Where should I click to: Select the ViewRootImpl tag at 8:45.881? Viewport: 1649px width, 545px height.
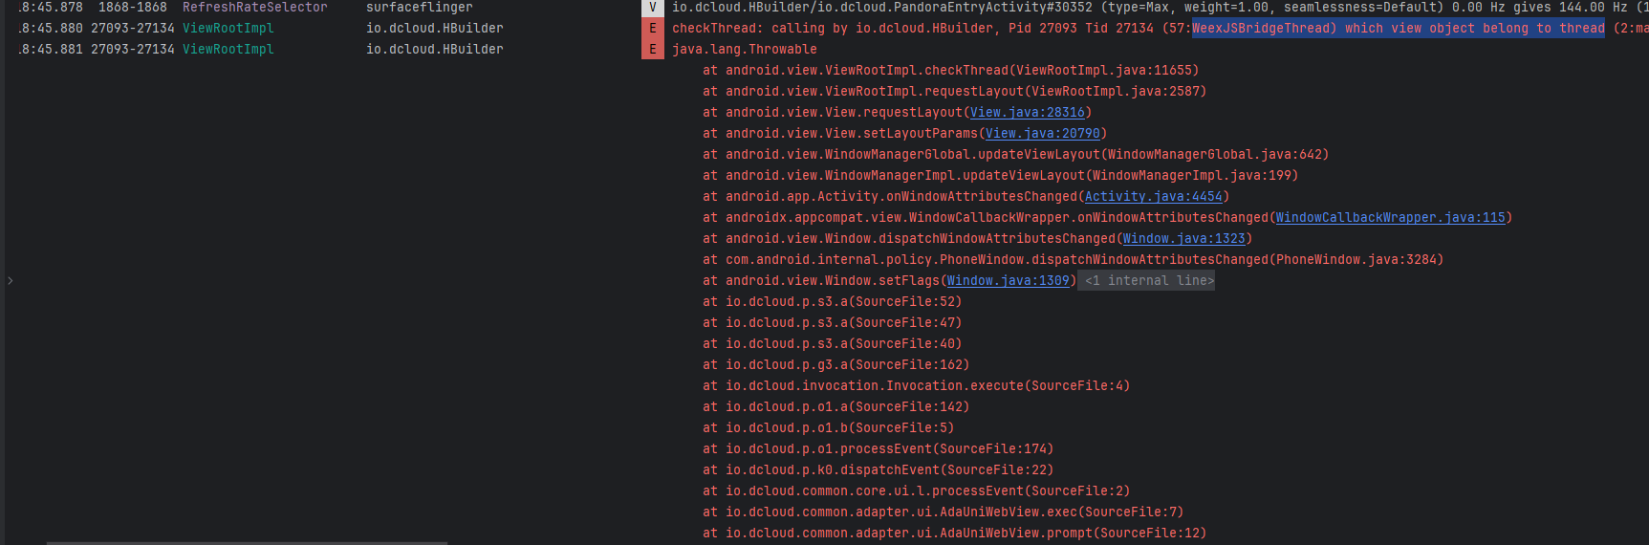tap(228, 50)
